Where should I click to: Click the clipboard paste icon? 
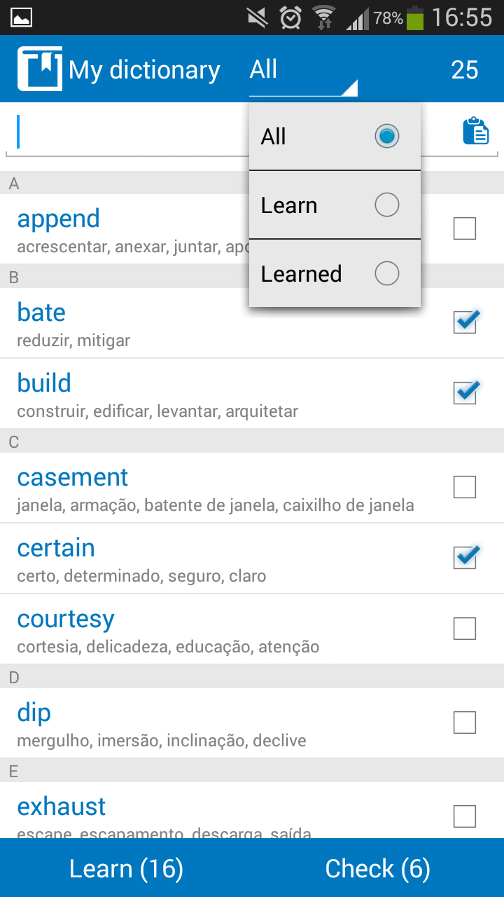(x=476, y=132)
